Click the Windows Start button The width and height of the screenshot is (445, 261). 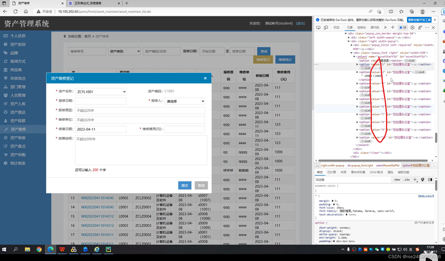tap(4, 250)
